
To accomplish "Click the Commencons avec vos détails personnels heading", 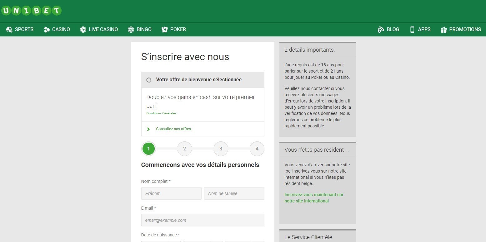I will tap(200, 165).
